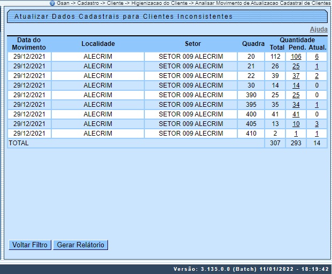Click the 41 pending link for Quadra 400
This screenshot has height=274, width=332.
click(296, 114)
